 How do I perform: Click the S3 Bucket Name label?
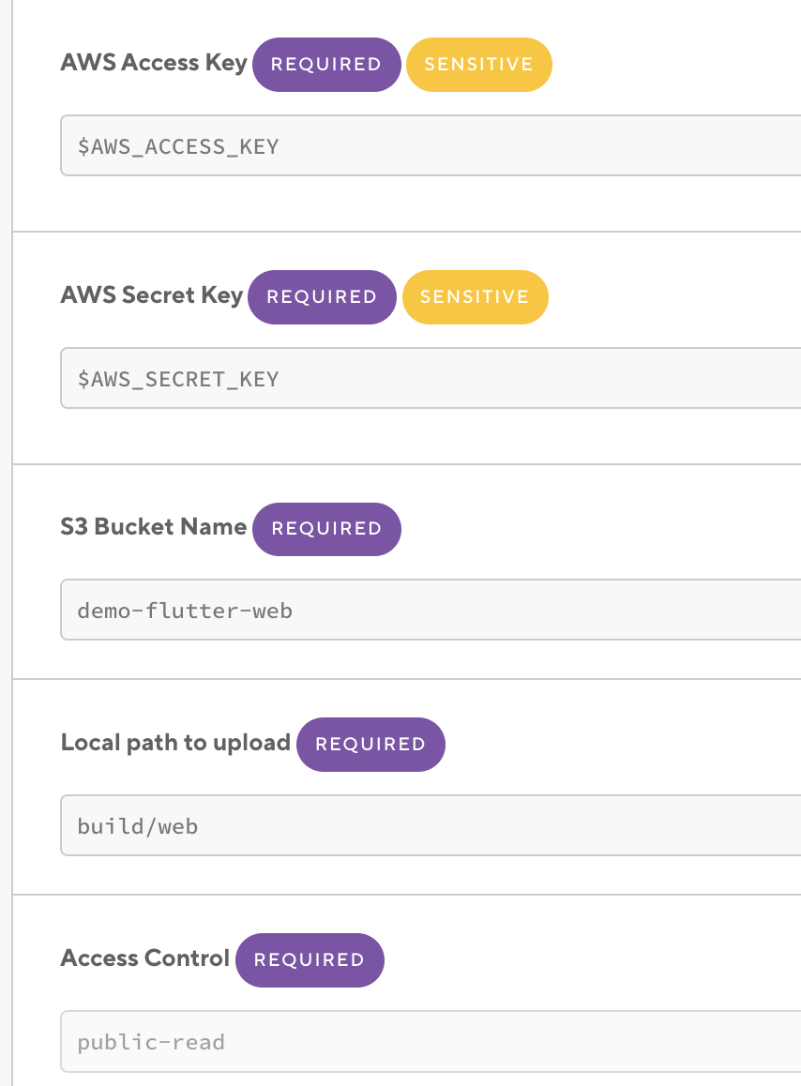[x=154, y=527]
